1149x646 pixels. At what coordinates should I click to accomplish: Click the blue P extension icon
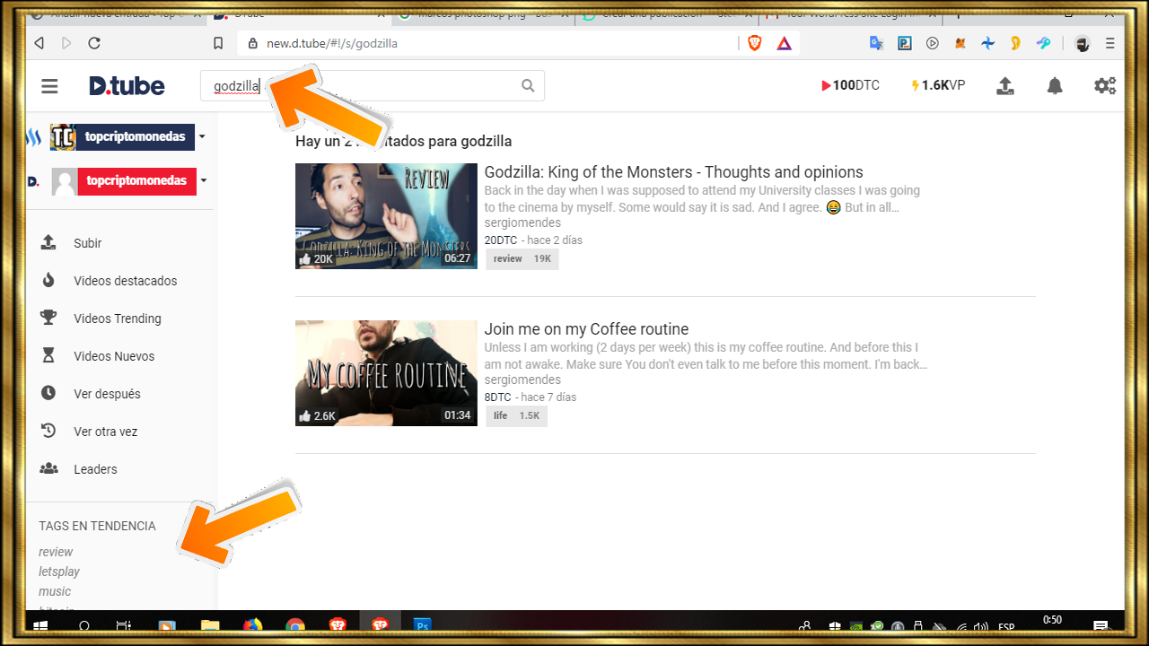click(905, 43)
